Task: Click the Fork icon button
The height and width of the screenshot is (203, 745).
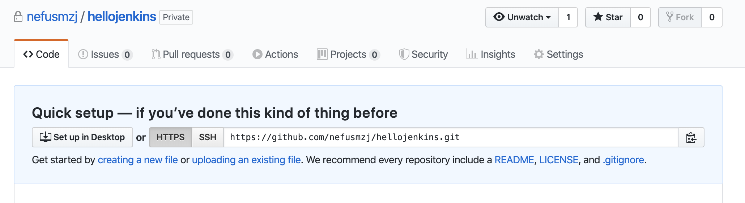Action: pyautogui.click(x=669, y=17)
